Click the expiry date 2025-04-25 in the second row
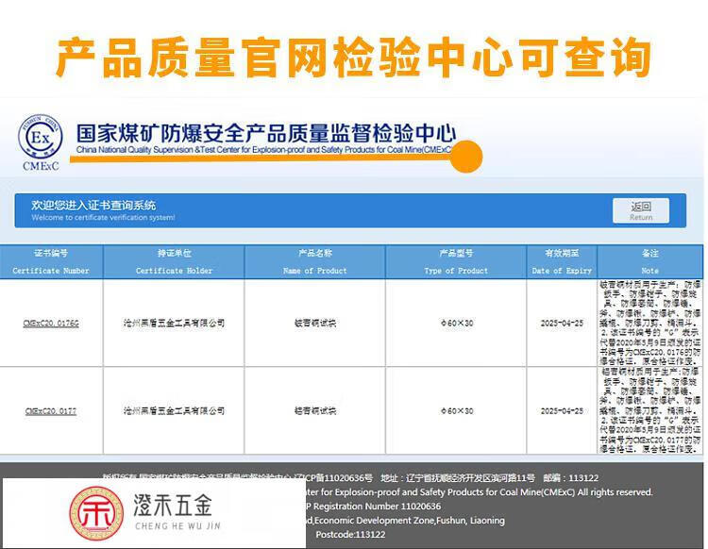 (x=562, y=411)
